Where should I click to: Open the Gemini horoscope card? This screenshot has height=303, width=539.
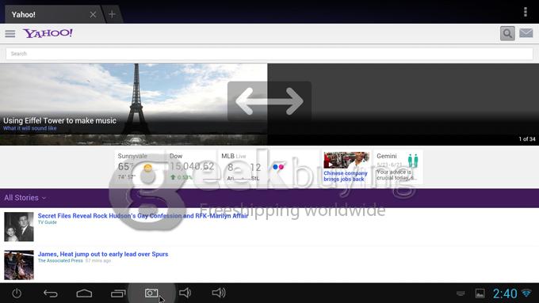(x=398, y=167)
